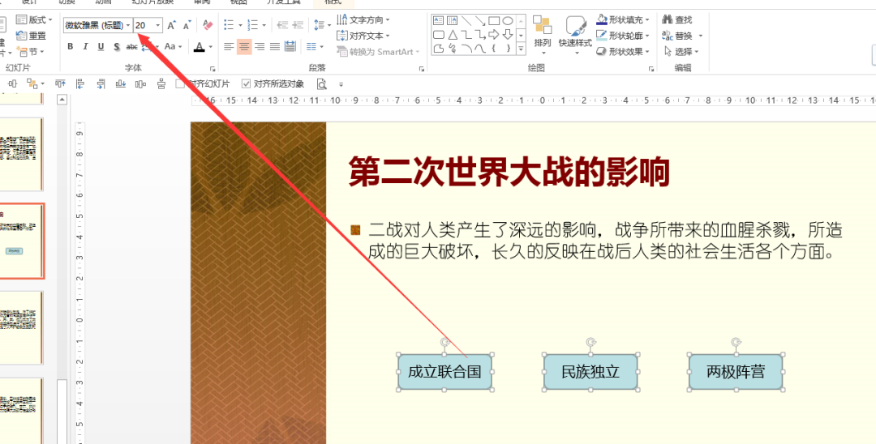
Task: Toggle underline formatting
Action: [x=101, y=47]
